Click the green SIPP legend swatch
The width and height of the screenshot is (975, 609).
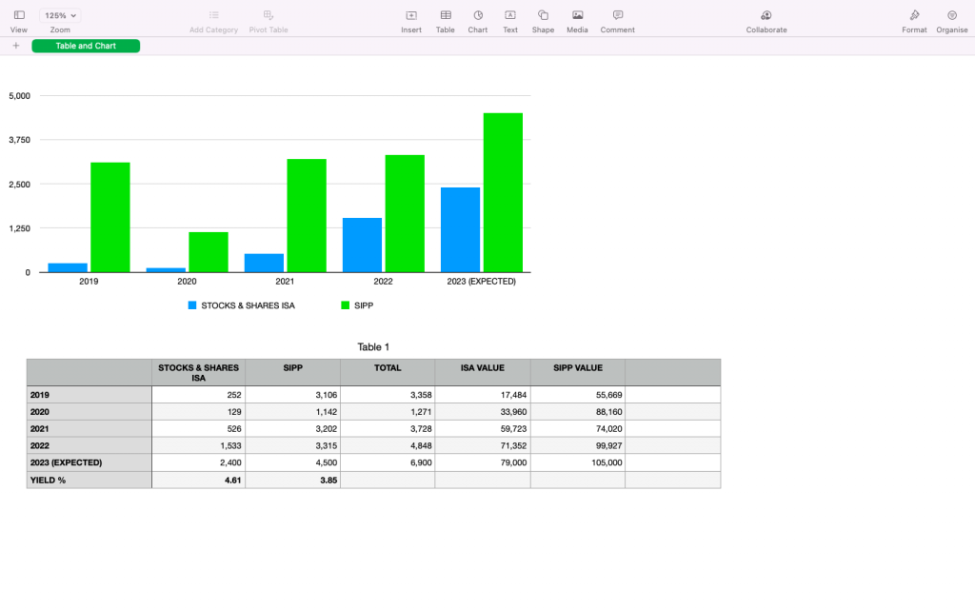pyautogui.click(x=345, y=305)
